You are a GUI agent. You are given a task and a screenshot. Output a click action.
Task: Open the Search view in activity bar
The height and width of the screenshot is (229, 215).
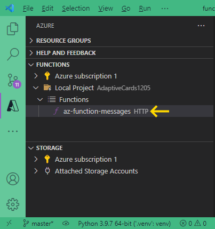(13, 54)
